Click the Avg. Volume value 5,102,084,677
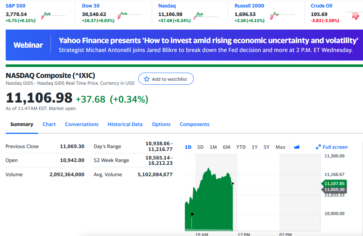 tap(155, 174)
